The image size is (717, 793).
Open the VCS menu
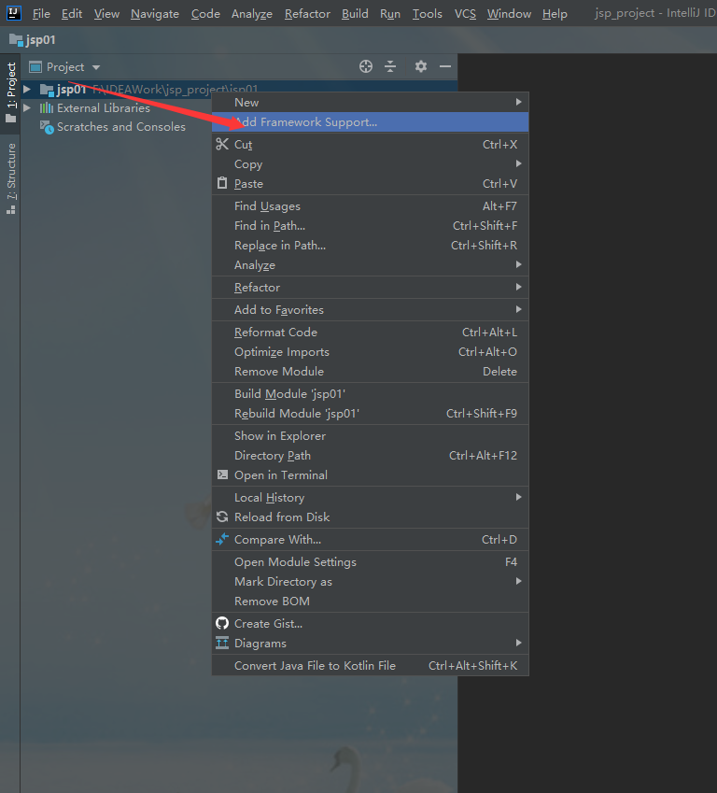465,14
